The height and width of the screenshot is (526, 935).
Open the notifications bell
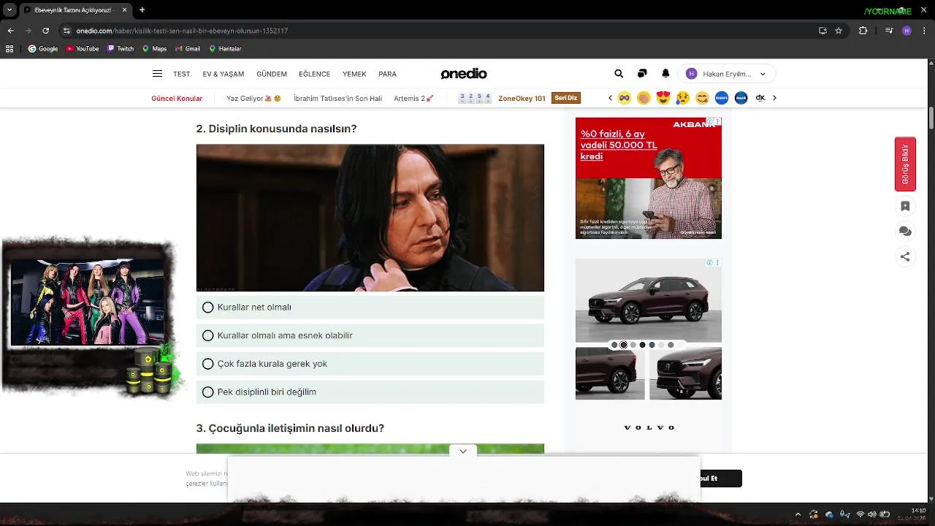[x=665, y=74]
